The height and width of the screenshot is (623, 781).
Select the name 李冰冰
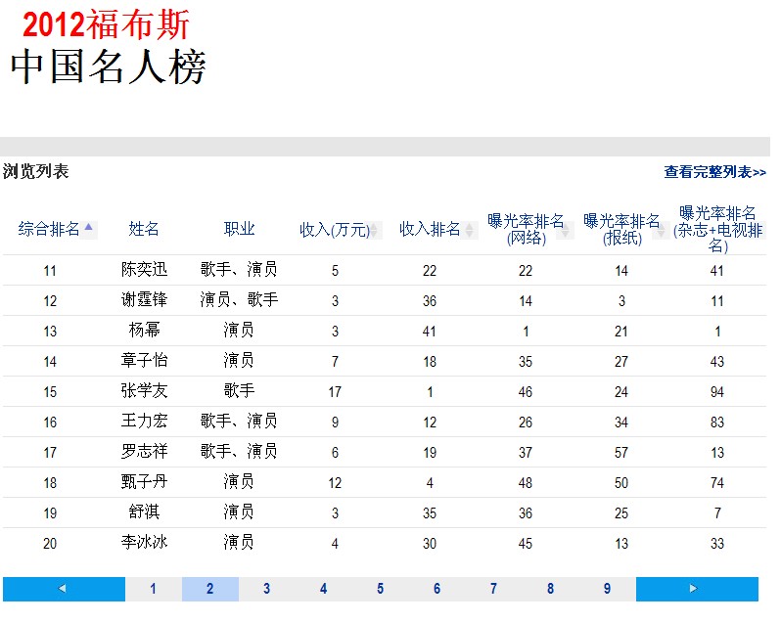click(144, 543)
